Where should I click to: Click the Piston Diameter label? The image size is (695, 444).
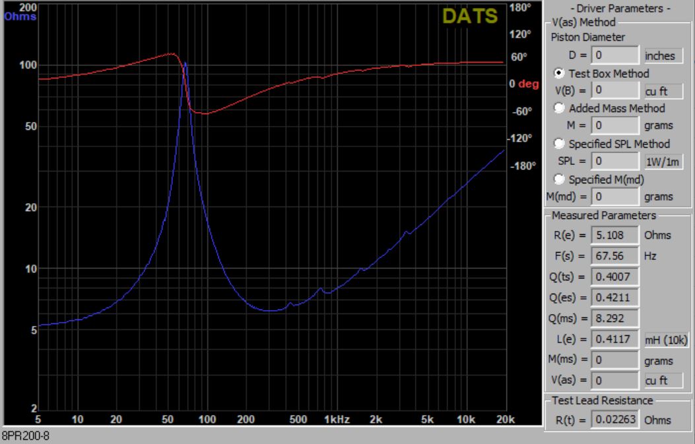[x=587, y=37]
